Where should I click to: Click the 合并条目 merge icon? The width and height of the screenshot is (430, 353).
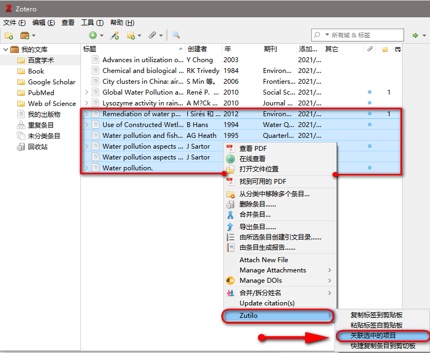pos(230,215)
